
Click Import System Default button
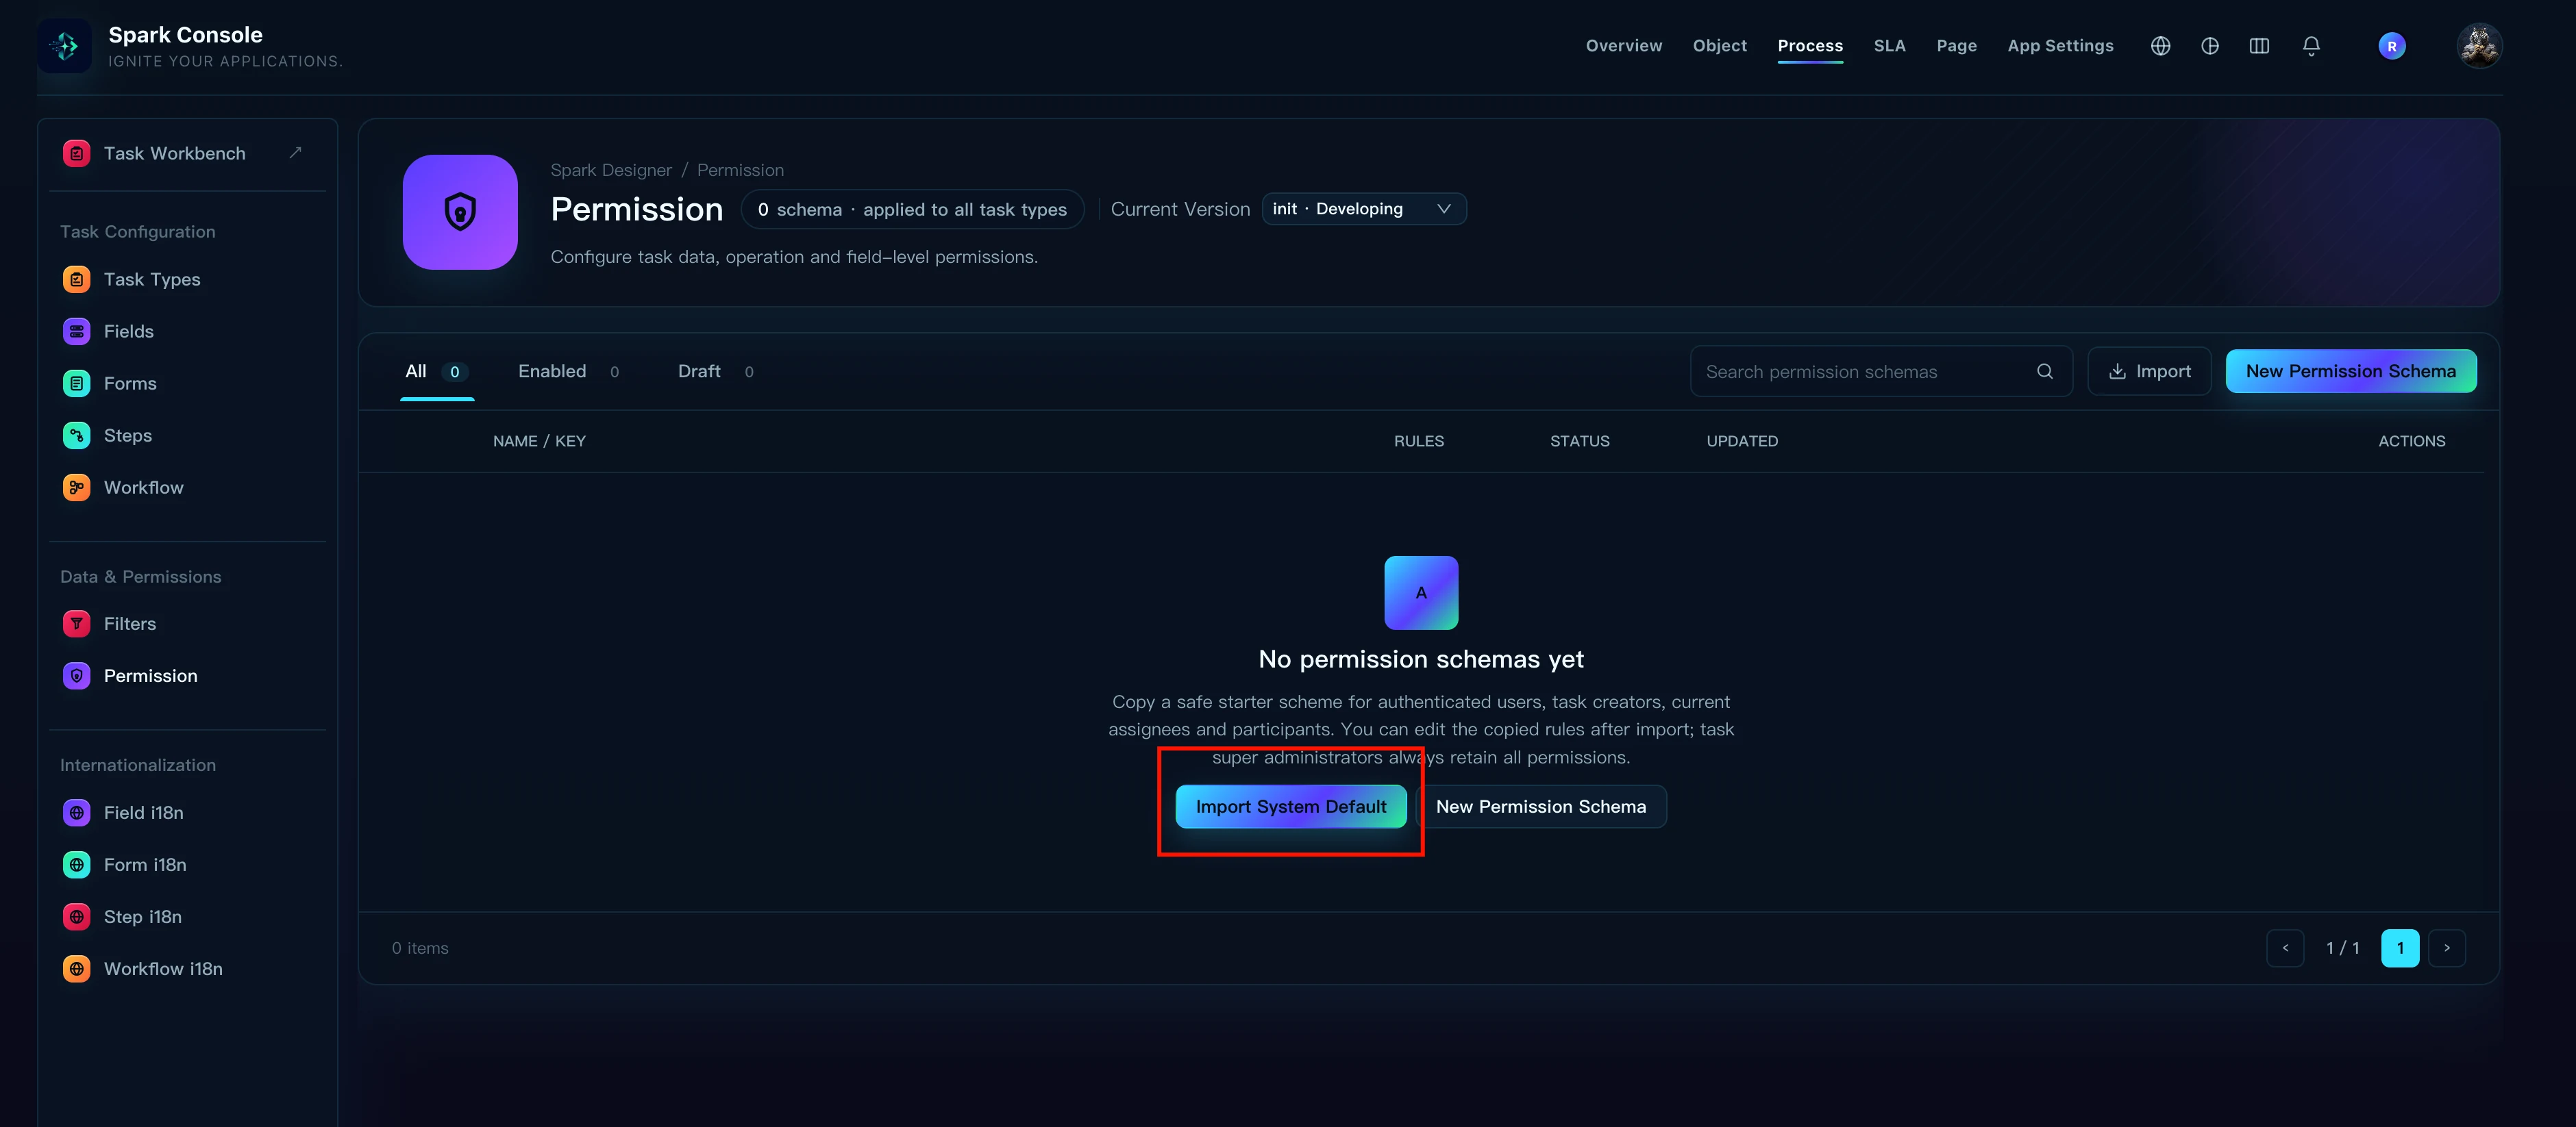[1290, 807]
